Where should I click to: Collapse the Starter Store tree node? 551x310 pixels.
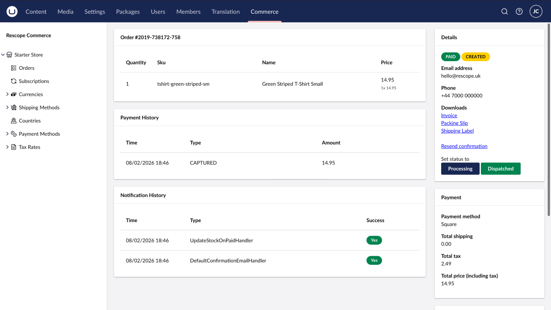[3, 55]
